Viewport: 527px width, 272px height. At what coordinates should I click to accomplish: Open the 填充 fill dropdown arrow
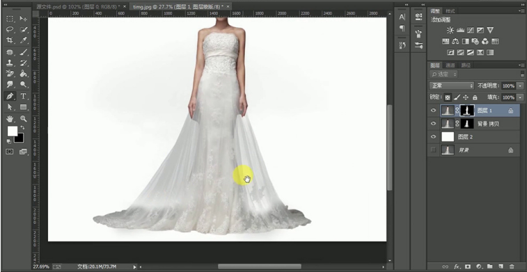coord(521,97)
